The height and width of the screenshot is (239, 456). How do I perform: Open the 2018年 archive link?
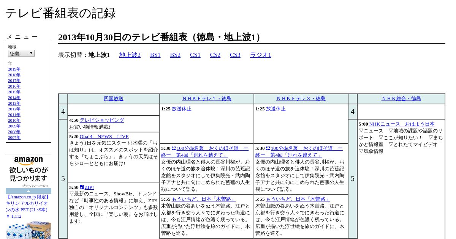click(14, 75)
